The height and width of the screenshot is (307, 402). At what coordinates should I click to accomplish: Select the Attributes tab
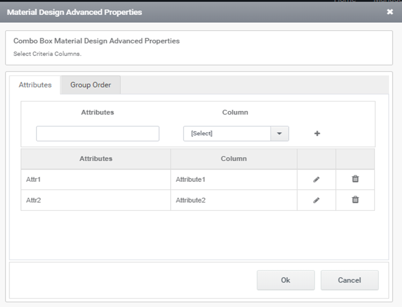(35, 85)
